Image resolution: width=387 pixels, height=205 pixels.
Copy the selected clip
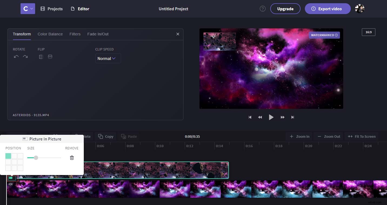coord(105,136)
